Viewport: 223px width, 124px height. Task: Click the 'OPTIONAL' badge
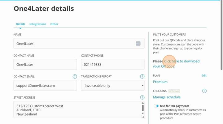(x=174, y=91)
